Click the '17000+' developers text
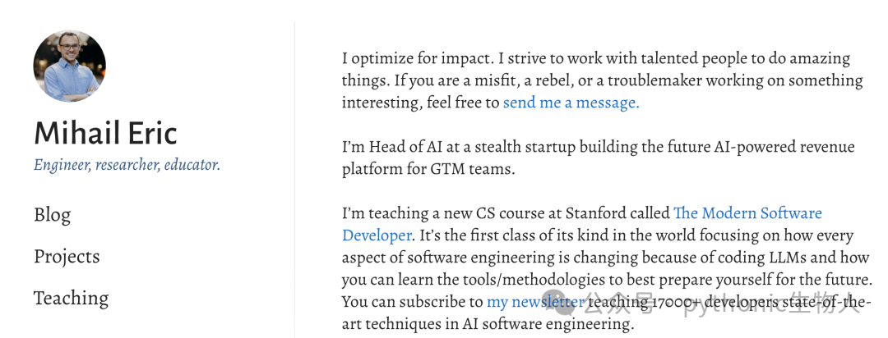 (678, 303)
